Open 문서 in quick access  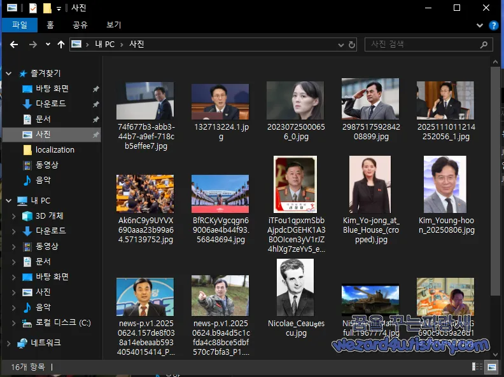click(x=43, y=119)
